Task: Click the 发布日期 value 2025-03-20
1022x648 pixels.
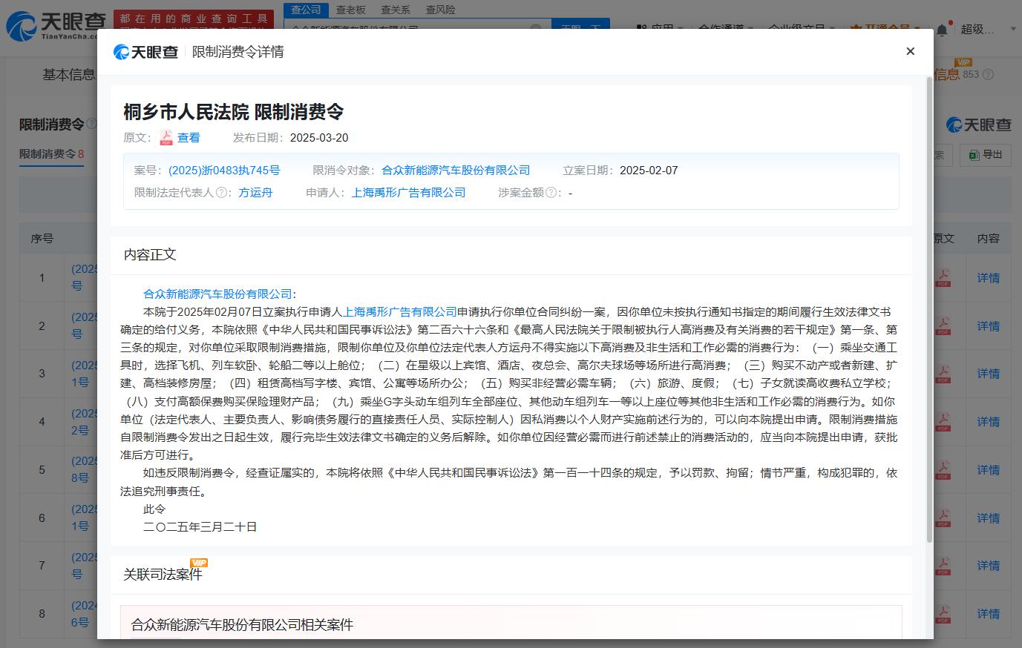Action: point(319,138)
